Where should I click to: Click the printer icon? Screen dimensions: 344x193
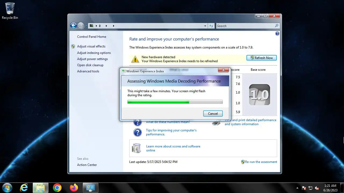pyautogui.click(x=216, y=123)
